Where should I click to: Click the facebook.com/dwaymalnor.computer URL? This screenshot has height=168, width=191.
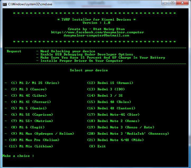[x=97, y=32]
